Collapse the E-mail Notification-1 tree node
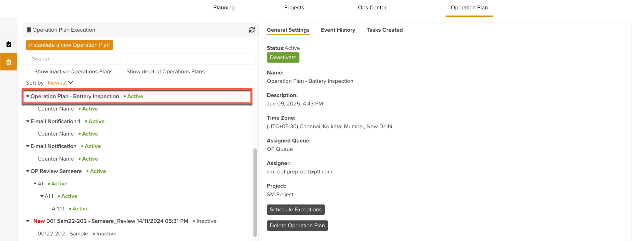 pyautogui.click(x=28, y=121)
